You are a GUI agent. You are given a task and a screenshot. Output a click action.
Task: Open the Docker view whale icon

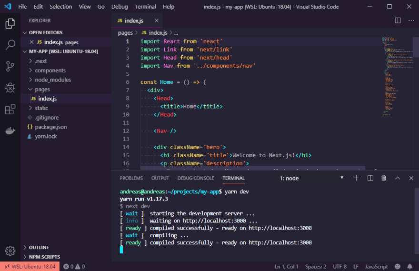click(x=10, y=130)
